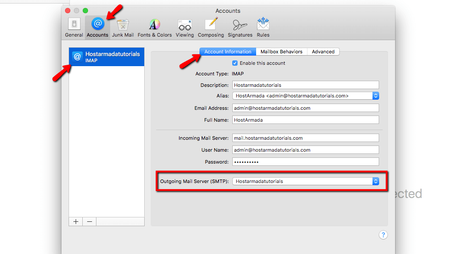Screen dimensions: 453x254
Task: Open the Viewing preferences pane
Action: point(184,28)
